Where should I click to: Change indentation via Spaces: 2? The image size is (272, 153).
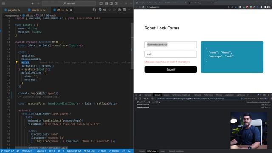coord(41,151)
